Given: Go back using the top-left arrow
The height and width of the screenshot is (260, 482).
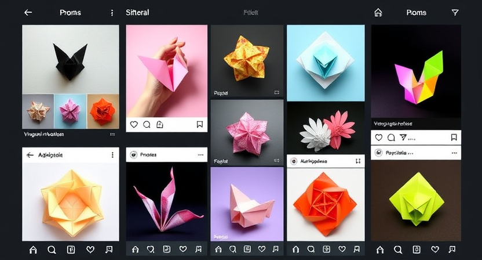Looking at the screenshot, I should [28, 12].
